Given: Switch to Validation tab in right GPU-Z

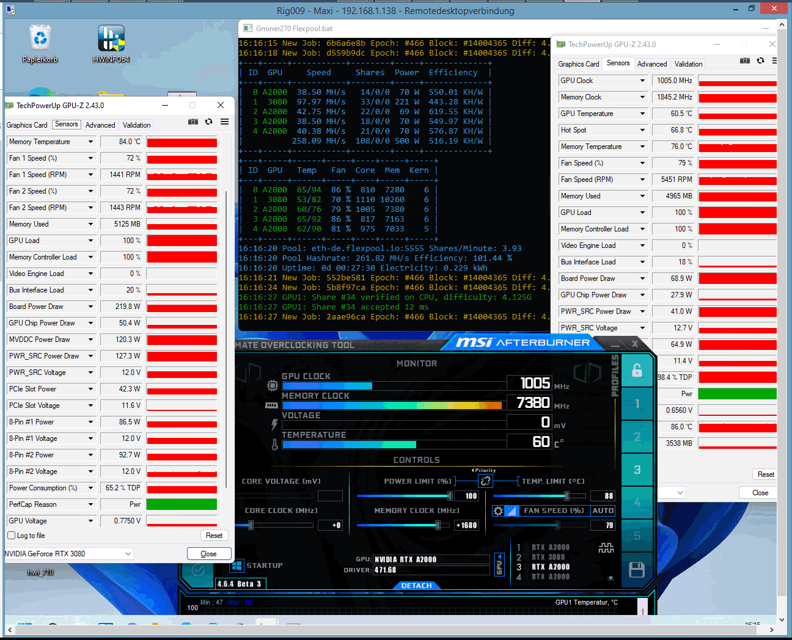Looking at the screenshot, I should point(688,64).
